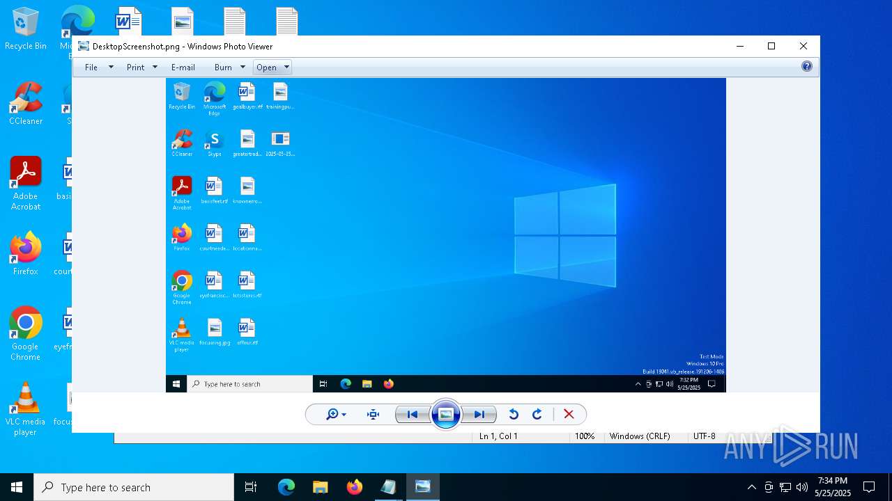Go to the next picture
The image size is (892, 501).
[x=479, y=415]
